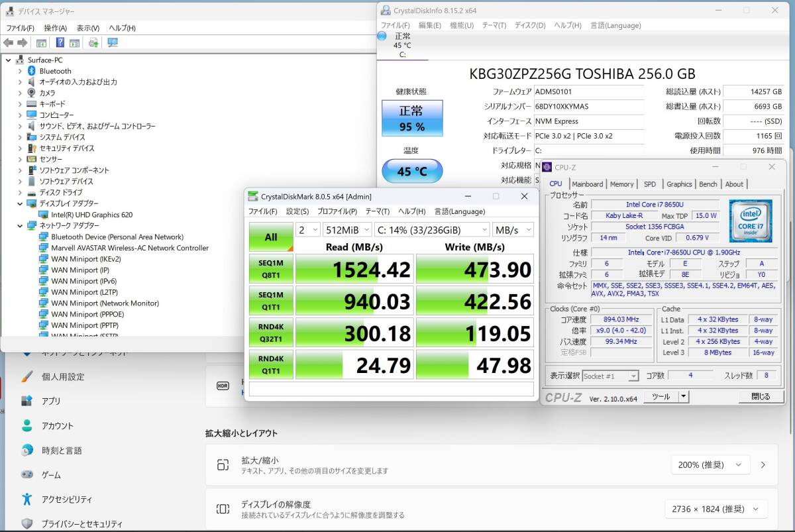
Task: Click the serial number field 68DY10XKYMAS
Action: (x=588, y=107)
